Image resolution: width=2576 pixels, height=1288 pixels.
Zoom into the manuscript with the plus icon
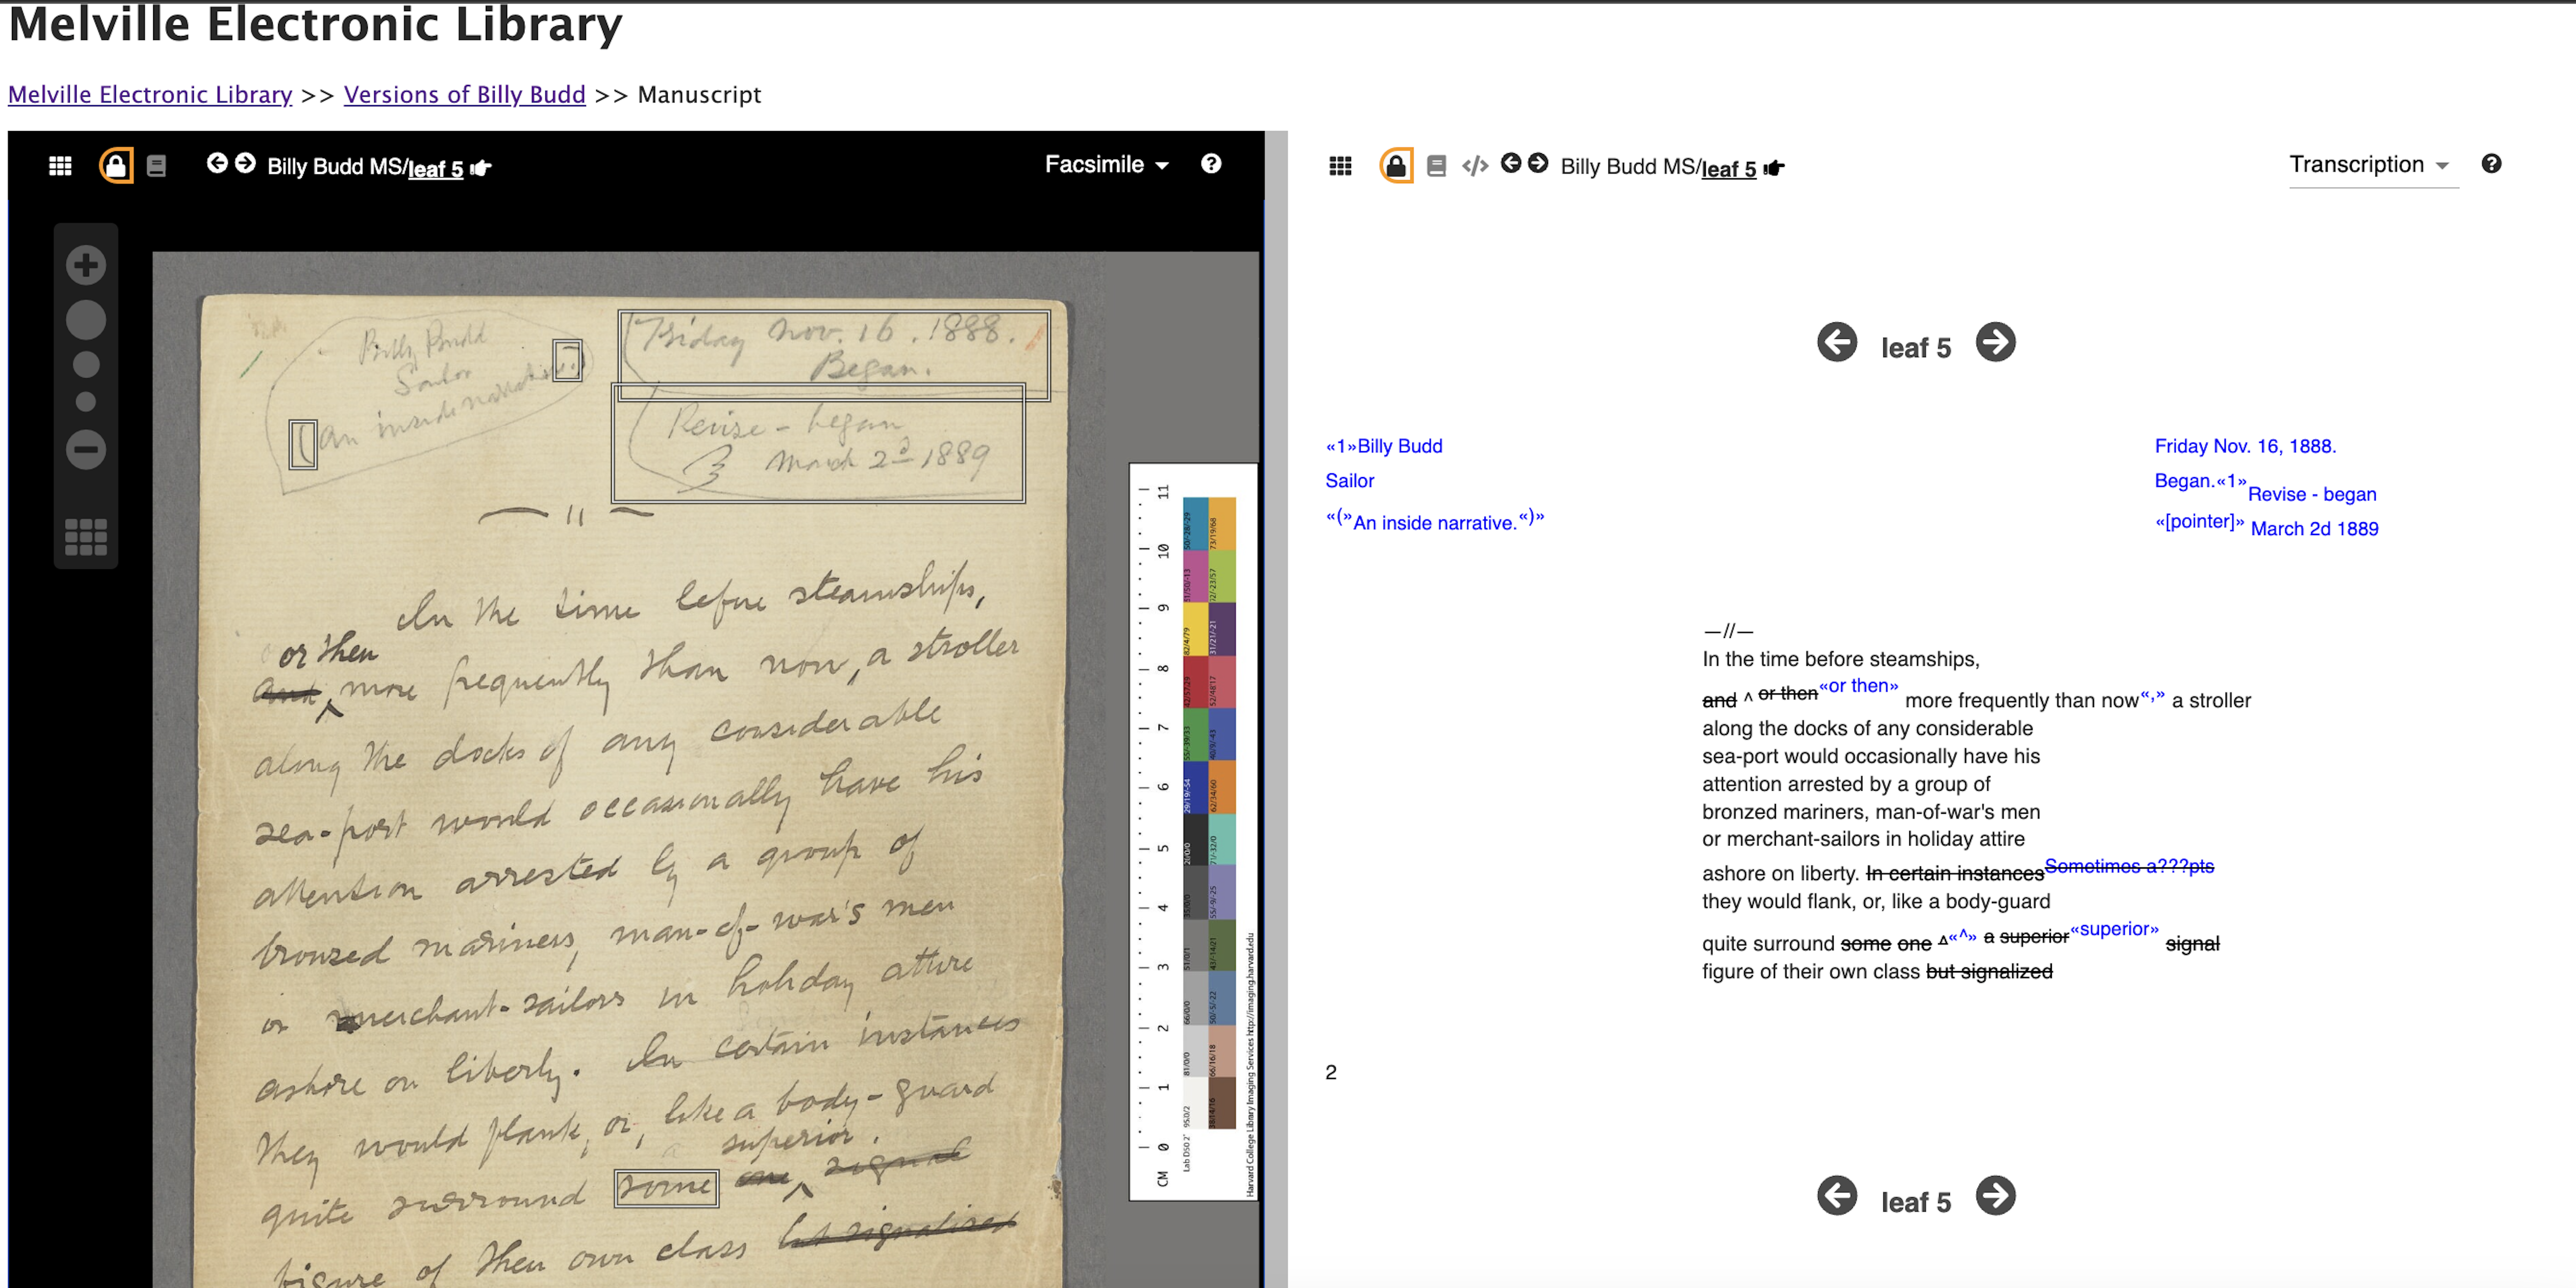click(x=85, y=264)
